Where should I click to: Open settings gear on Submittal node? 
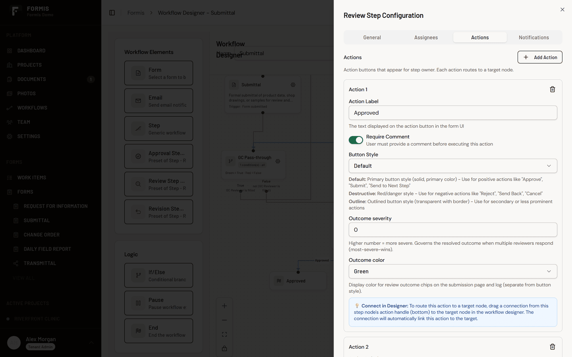pyautogui.click(x=293, y=85)
